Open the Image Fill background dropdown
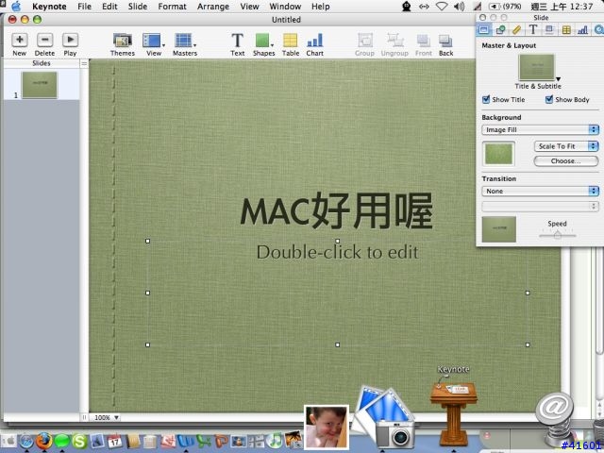604x453 pixels. [x=540, y=130]
